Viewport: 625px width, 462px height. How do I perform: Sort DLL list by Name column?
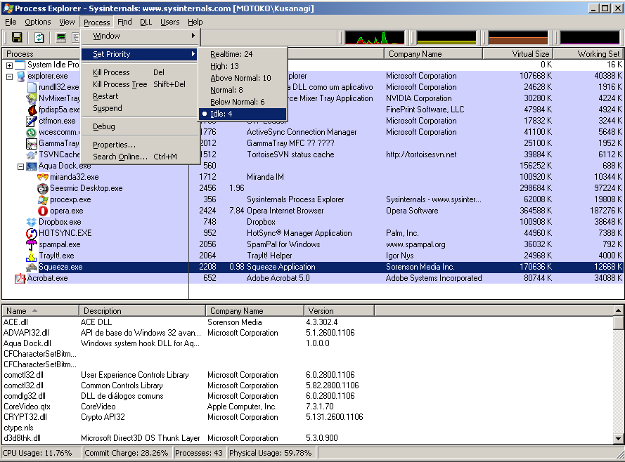click(40, 311)
